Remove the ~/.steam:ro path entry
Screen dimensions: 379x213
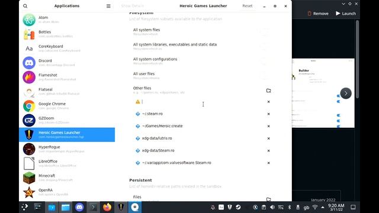268,114
